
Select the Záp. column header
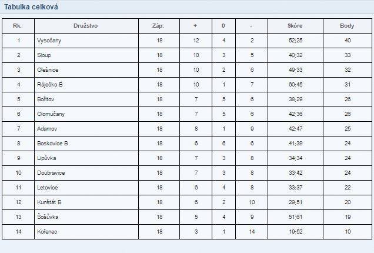(x=158, y=26)
